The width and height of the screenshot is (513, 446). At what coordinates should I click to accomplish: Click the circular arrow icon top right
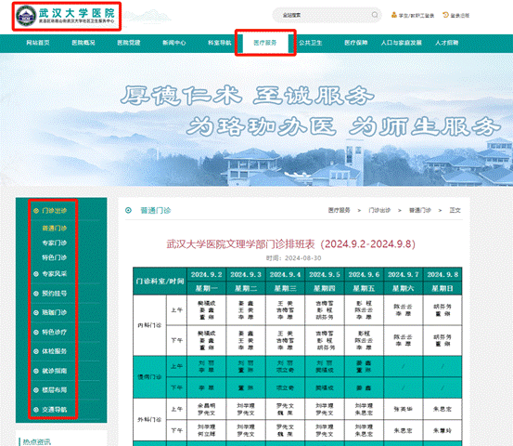pyautogui.click(x=445, y=15)
